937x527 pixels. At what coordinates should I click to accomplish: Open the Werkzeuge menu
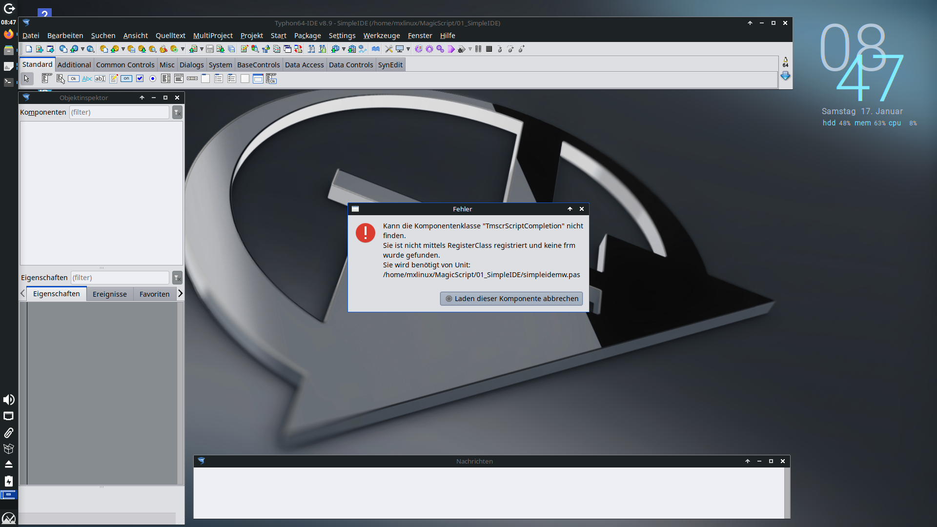pyautogui.click(x=381, y=36)
